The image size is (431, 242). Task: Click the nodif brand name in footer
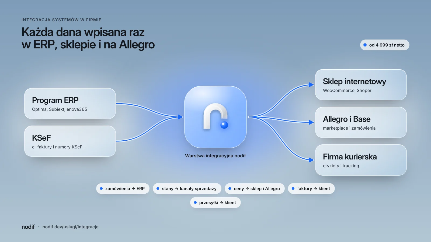pos(28,227)
